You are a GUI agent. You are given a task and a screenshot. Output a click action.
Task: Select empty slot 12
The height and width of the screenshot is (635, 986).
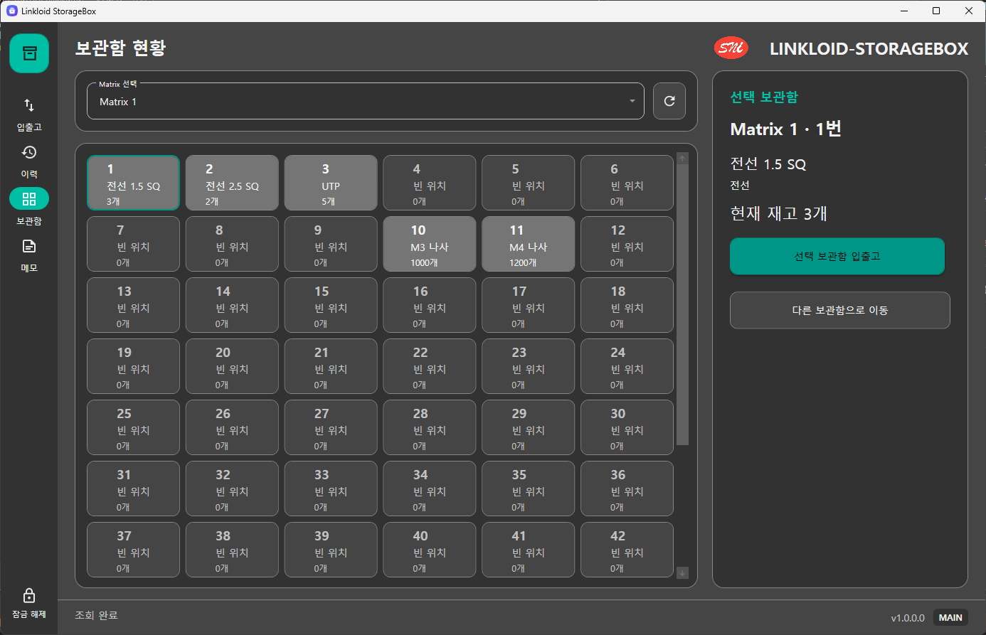627,244
